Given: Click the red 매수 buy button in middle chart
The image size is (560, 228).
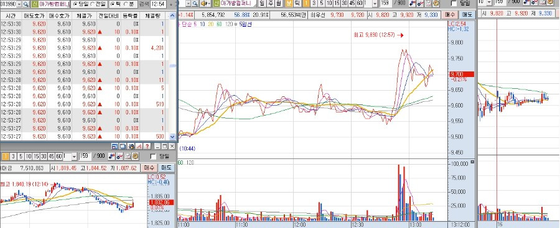Looking at the screenshot, I should coord(450,15).
